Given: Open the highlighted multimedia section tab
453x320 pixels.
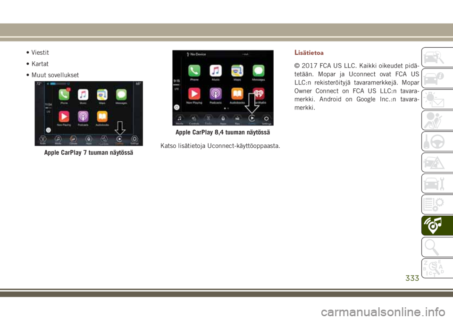Looking at the screenshot, I should tap(437, 226).
